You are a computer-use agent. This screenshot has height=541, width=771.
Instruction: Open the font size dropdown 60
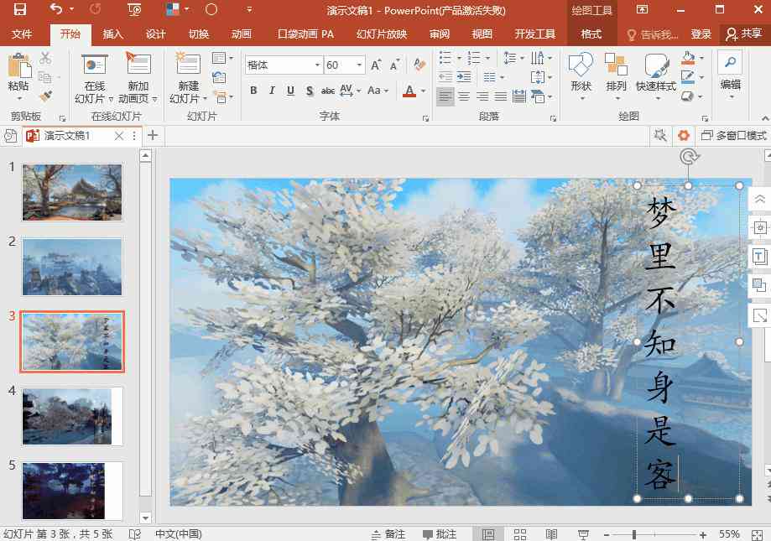[359, 65]
